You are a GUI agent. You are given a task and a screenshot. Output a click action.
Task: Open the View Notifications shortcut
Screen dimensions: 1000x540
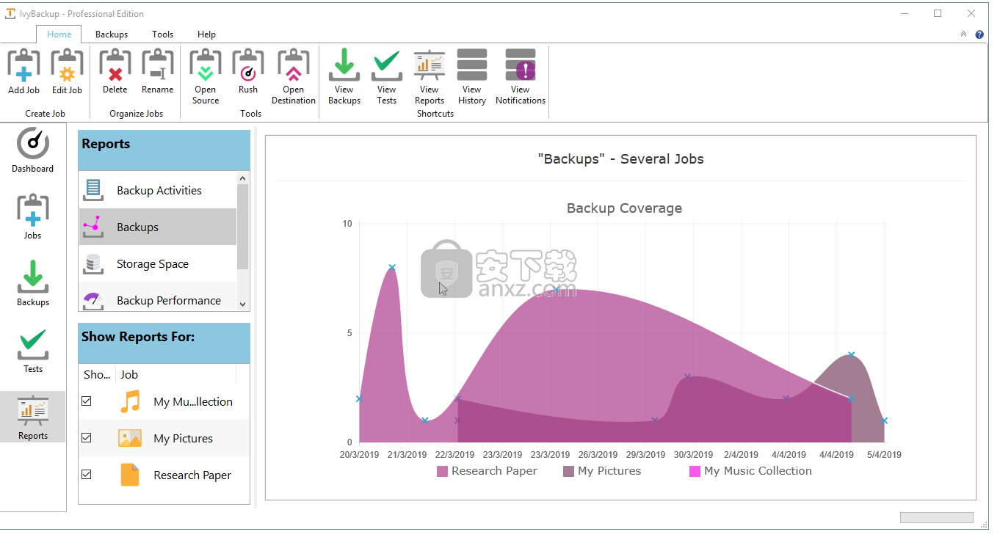coord(521,77)
